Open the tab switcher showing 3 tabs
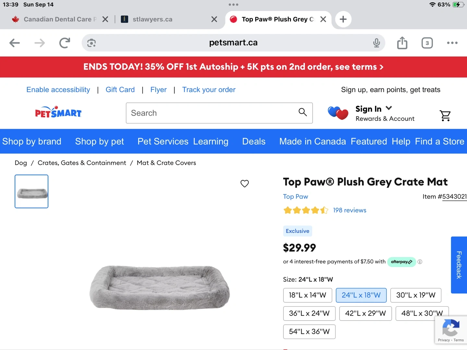 pos(427,43)
